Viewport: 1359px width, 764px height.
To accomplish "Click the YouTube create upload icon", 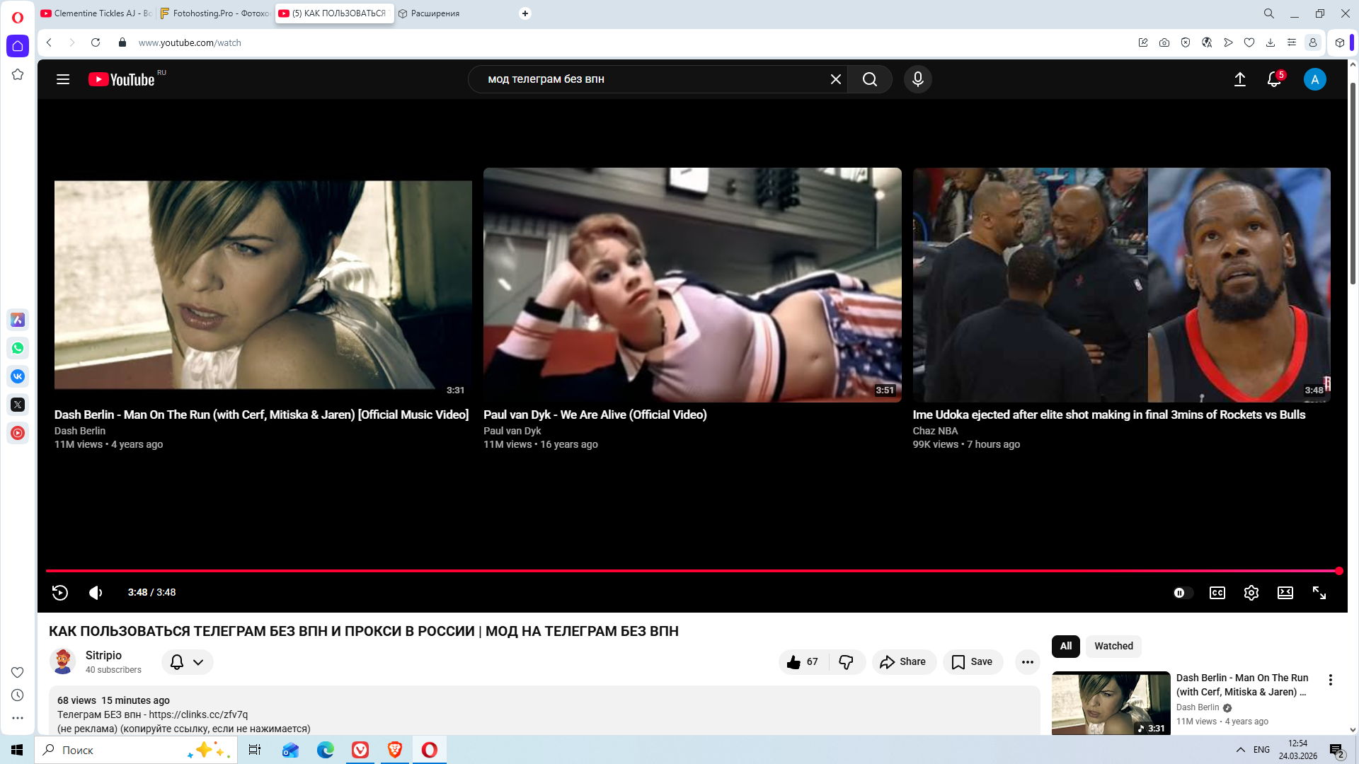I will 1239,79.
